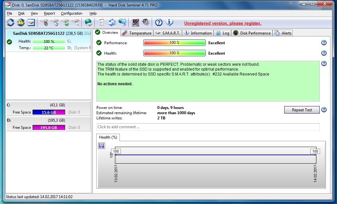This screenshot has height=204, width=337.
Task: Click the globe with disk toolbar icon
Action: (x=88, y=22)
